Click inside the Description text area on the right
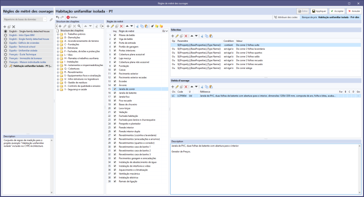This screenshot has height=197, width=364. (264, 169)
